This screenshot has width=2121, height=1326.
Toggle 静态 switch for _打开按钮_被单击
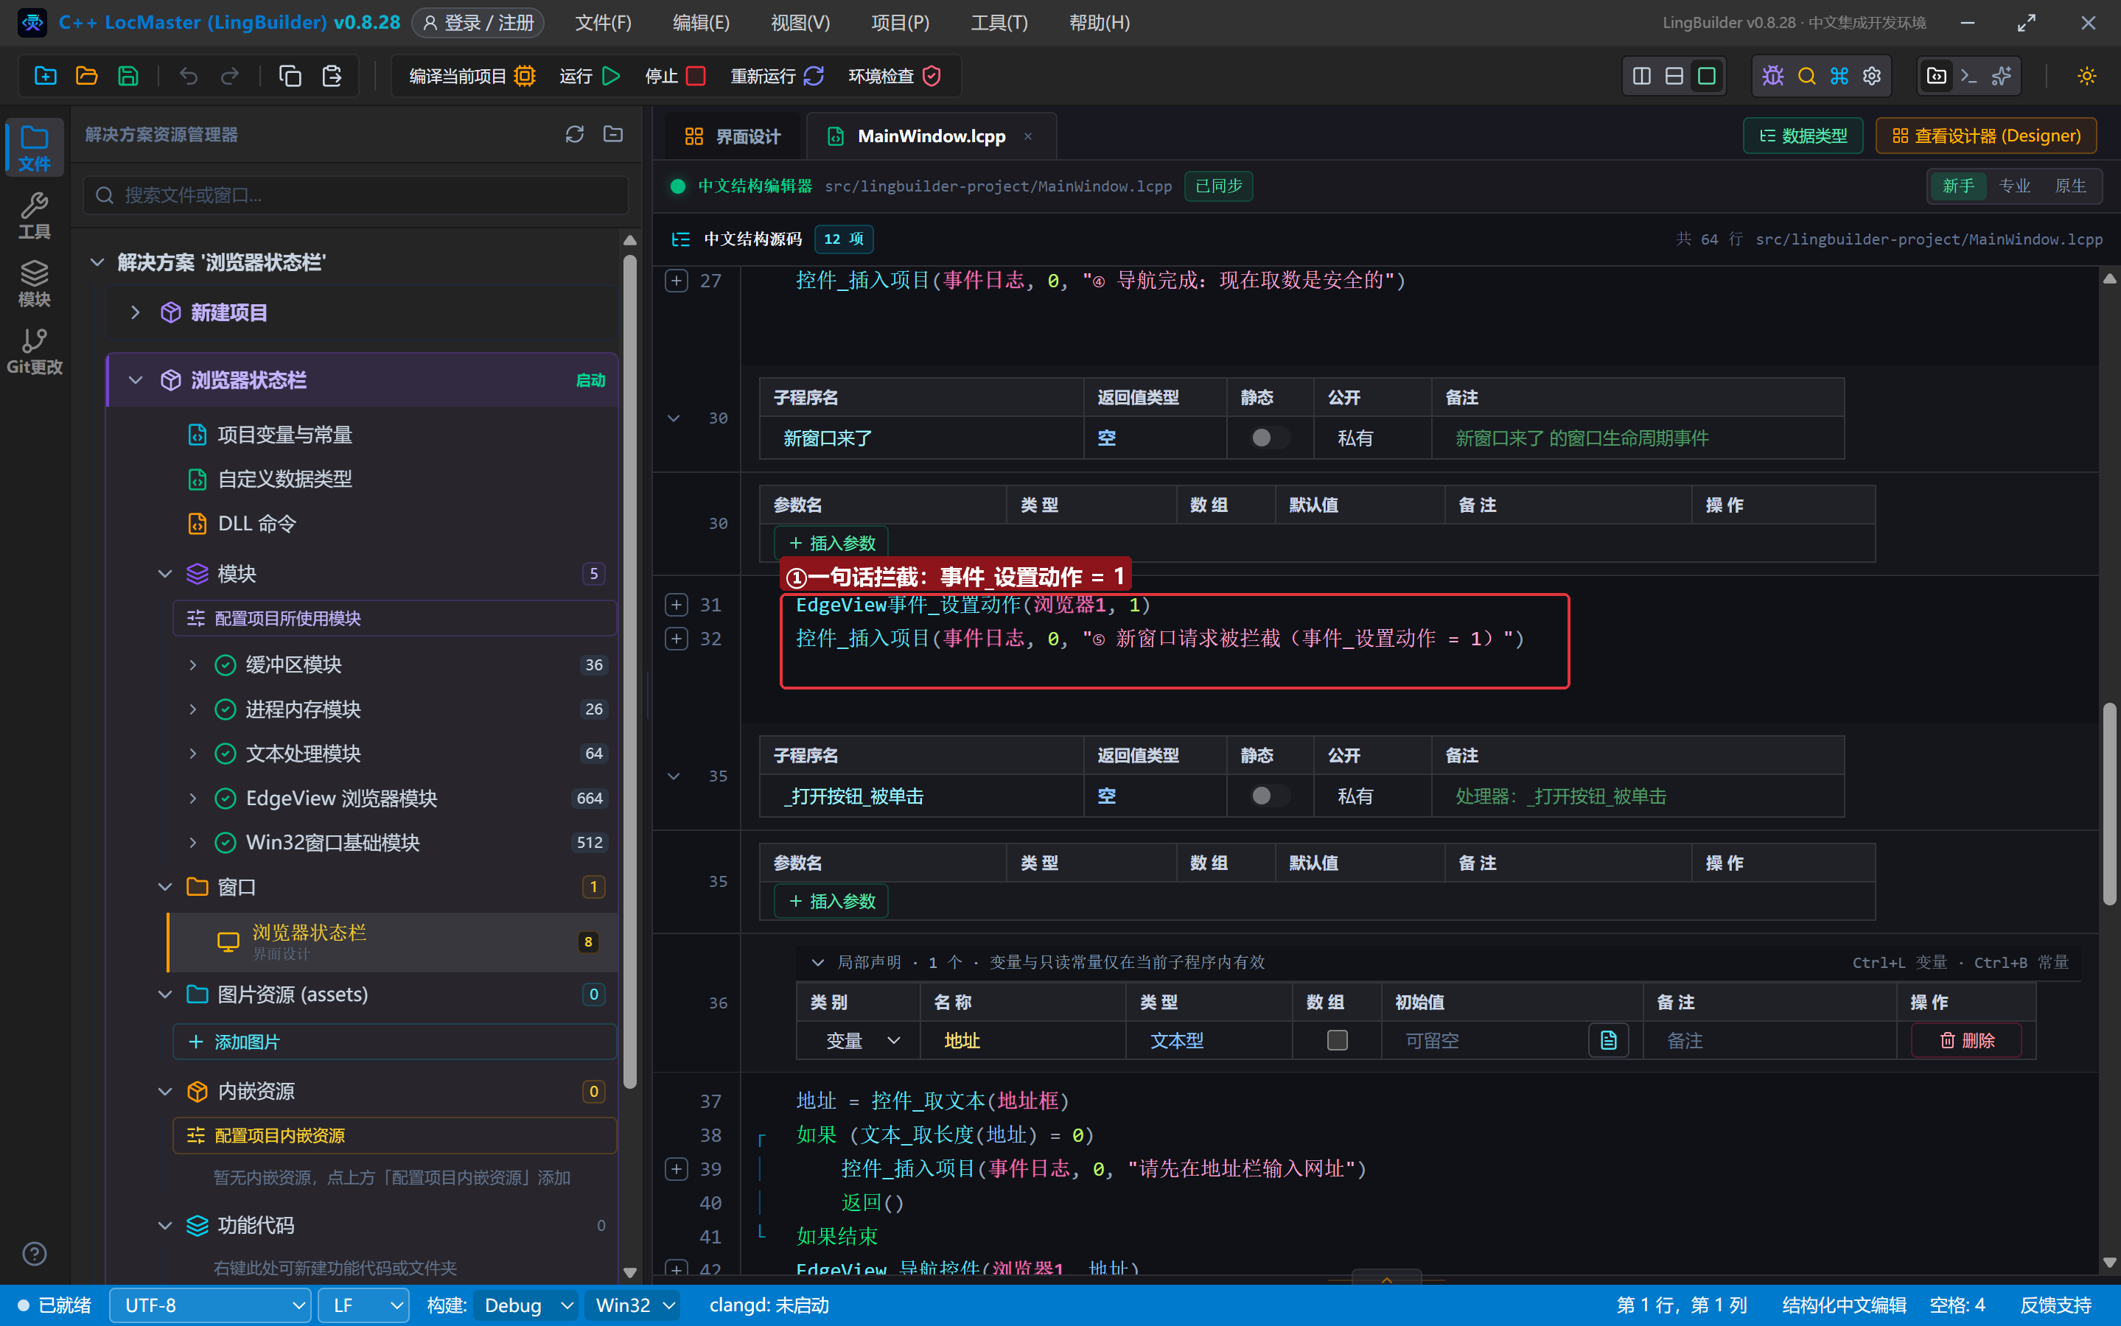[x=1269, y=796]
